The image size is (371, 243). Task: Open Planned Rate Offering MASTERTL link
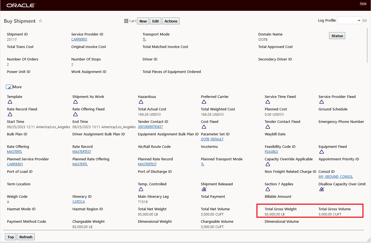click(x=80, y=164)
